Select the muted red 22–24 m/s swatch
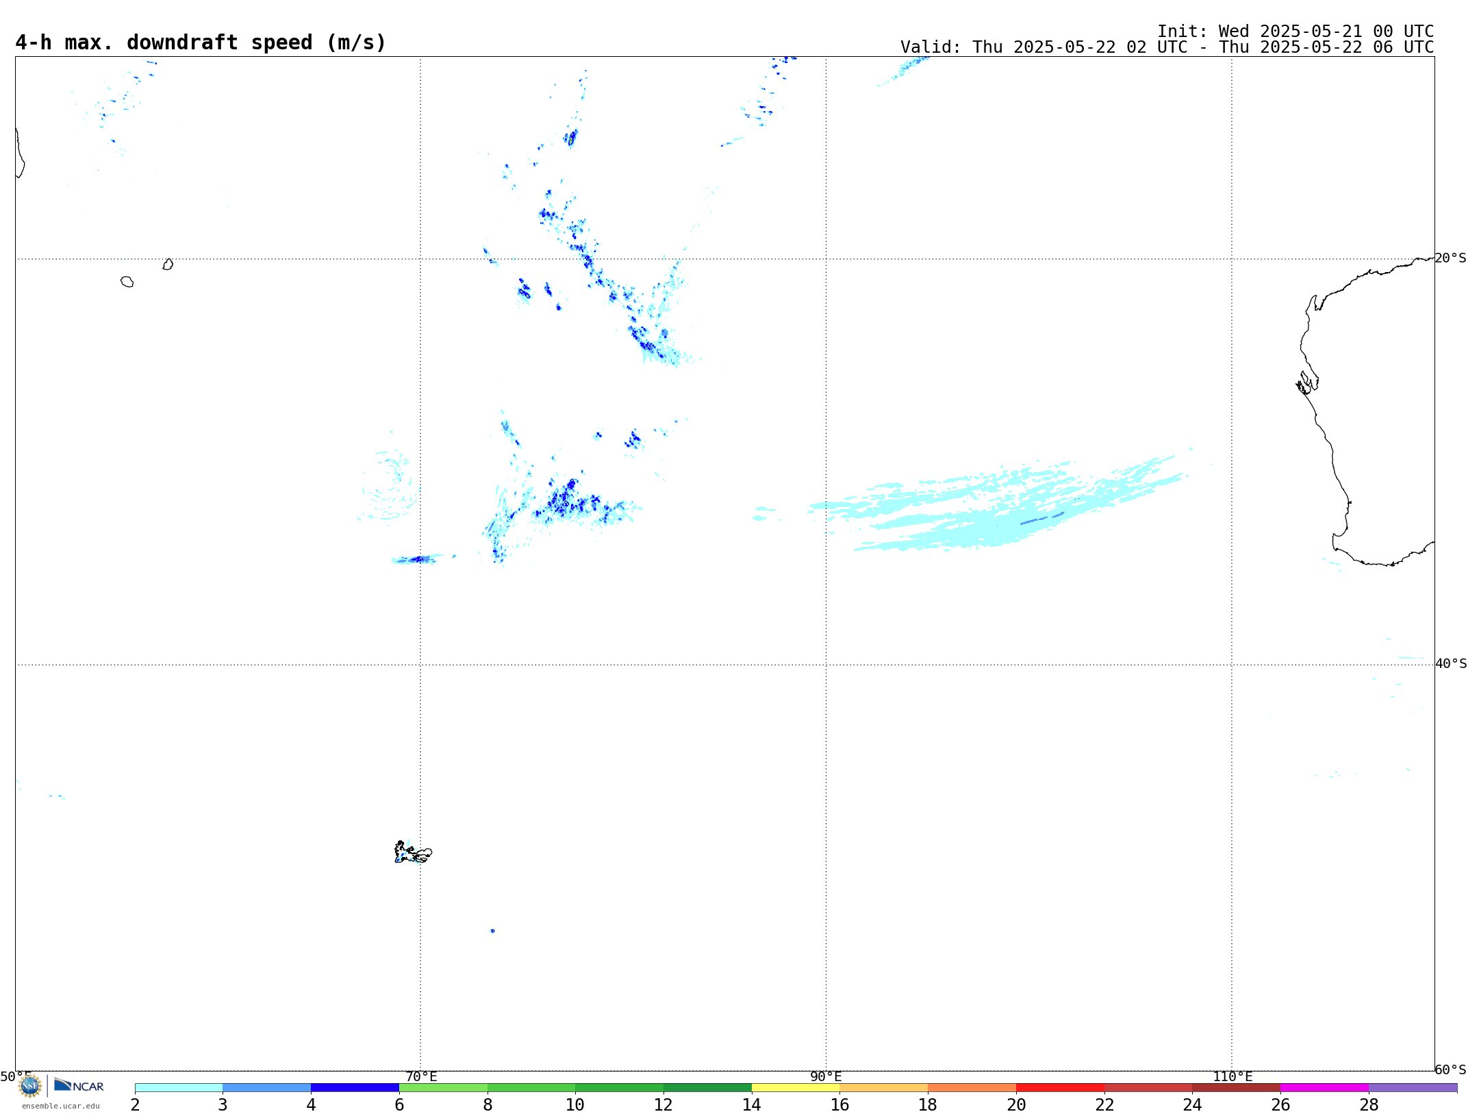Viewport: 1479px width, 1114px height. tap(1148, 1087)
